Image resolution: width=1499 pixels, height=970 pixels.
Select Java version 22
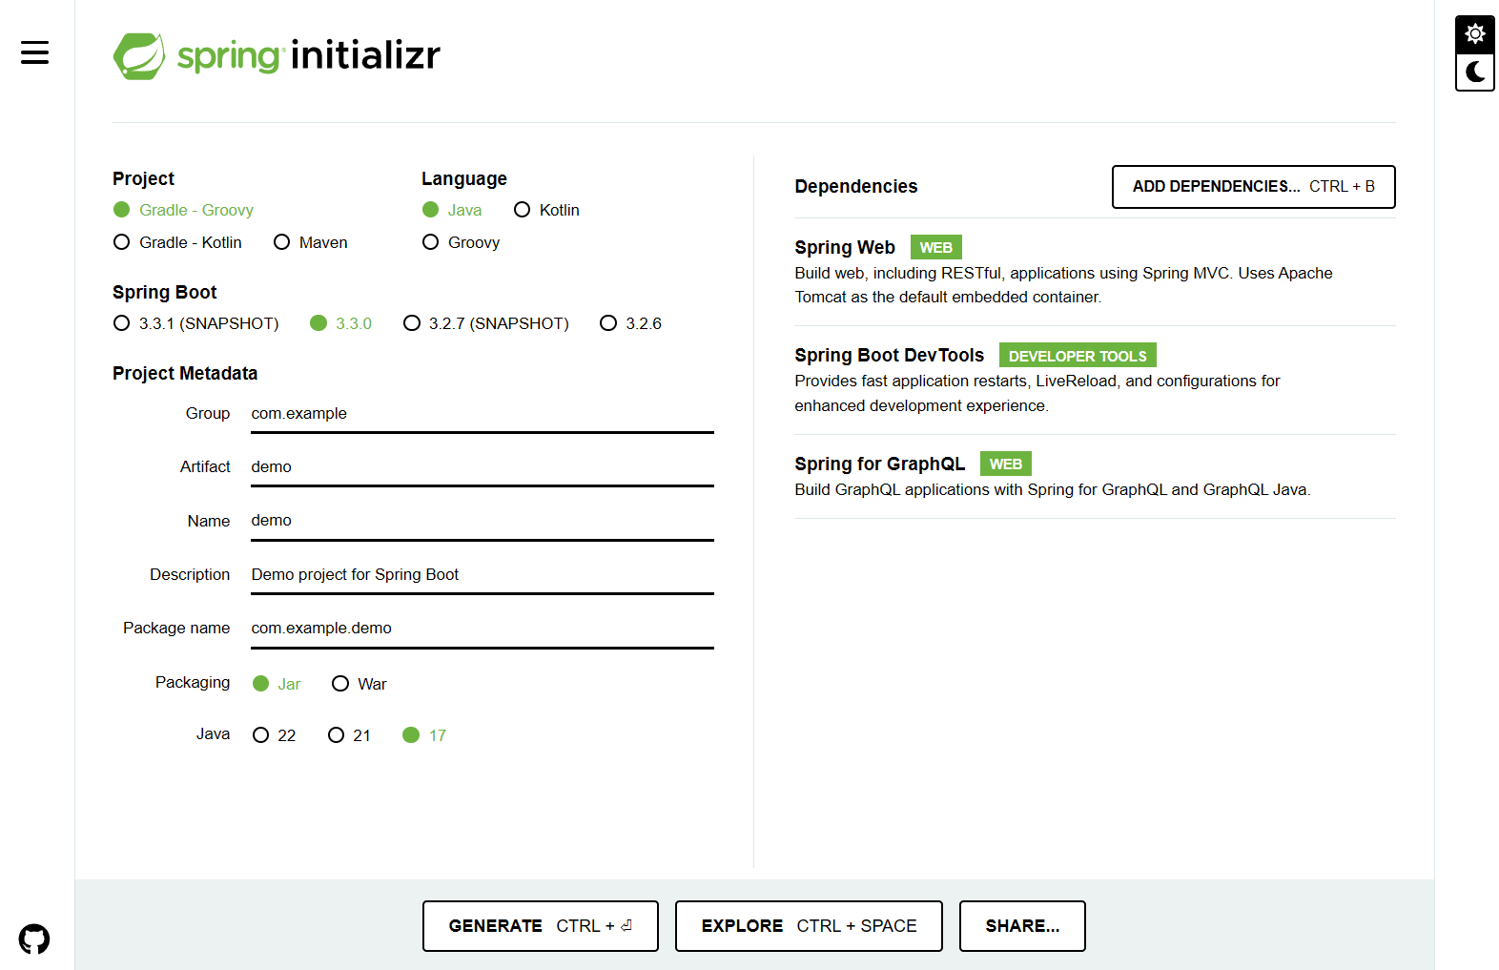tap(274, 735)
